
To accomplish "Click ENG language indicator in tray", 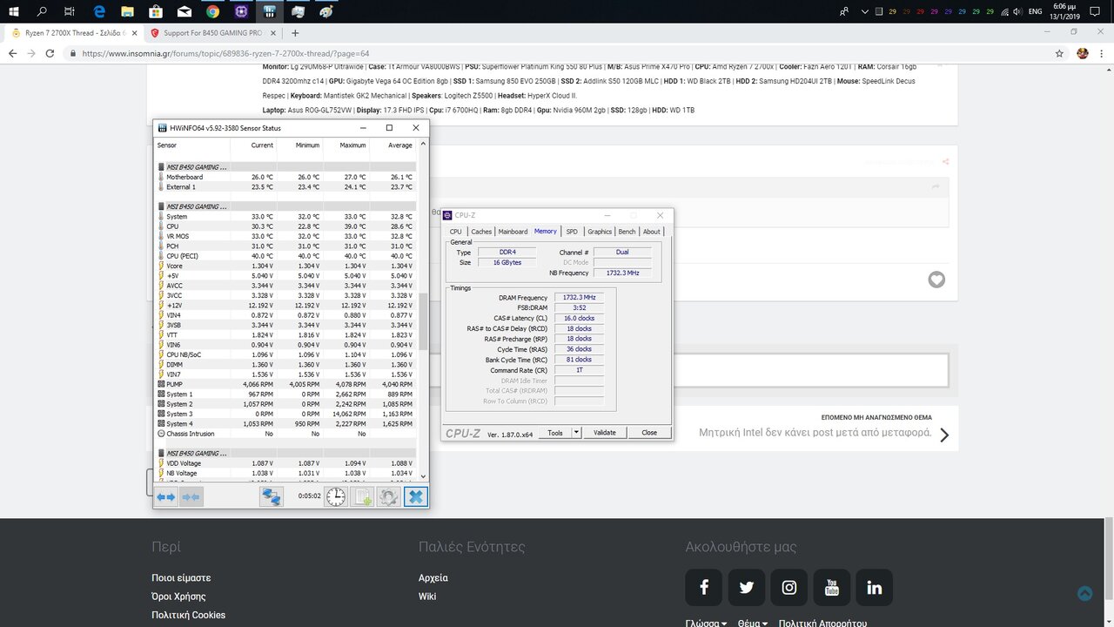I will coord(1035,11).
